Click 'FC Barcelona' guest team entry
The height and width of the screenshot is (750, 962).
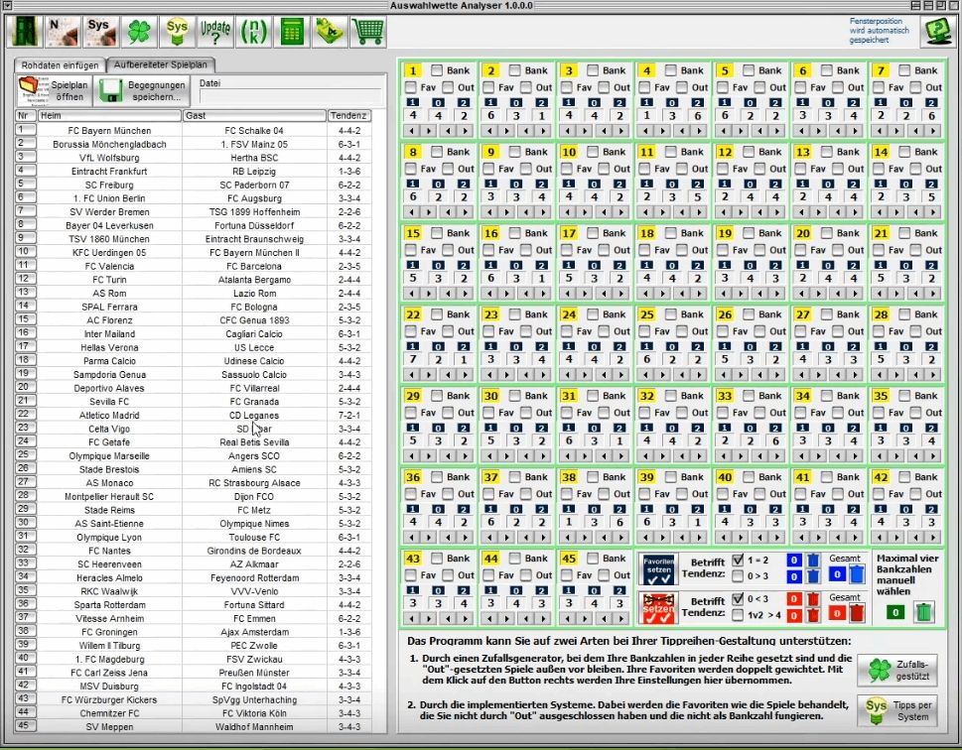point(254,266)
